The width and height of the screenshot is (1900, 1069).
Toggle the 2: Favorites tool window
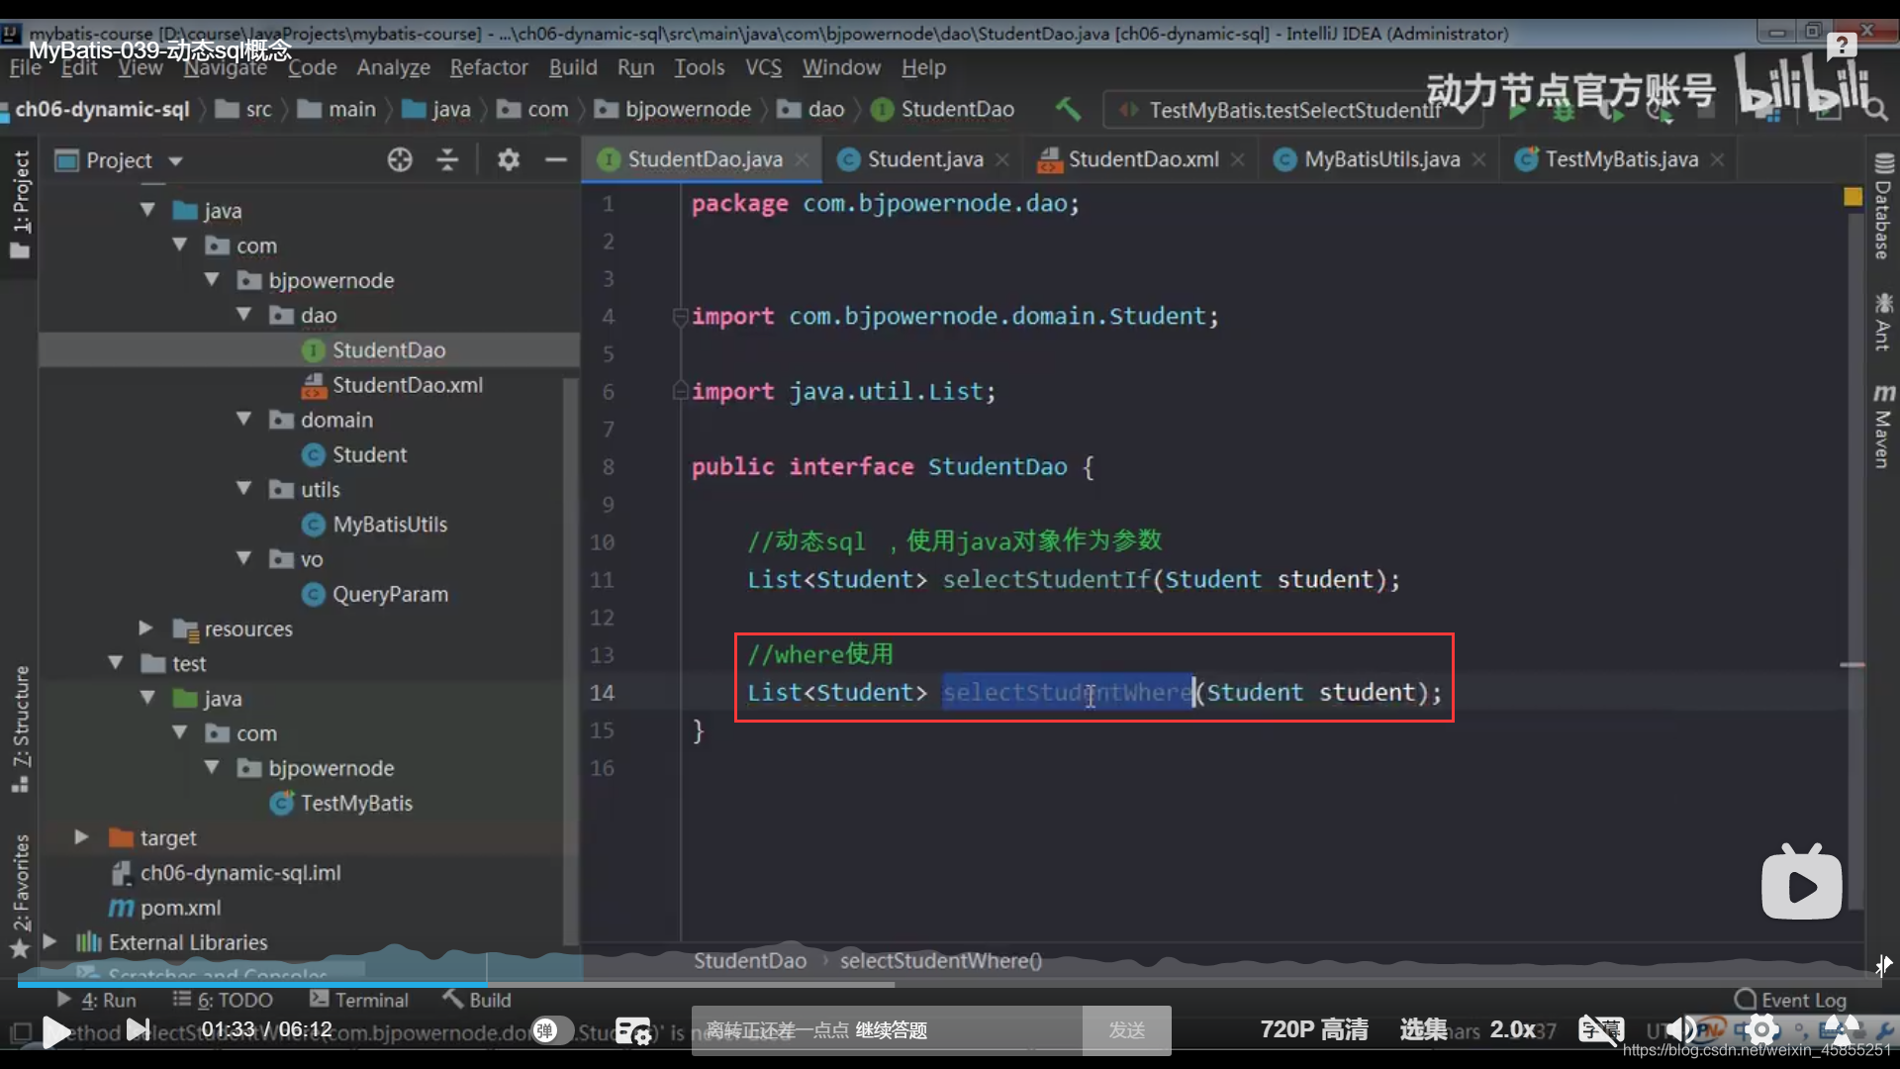(20, 896)
